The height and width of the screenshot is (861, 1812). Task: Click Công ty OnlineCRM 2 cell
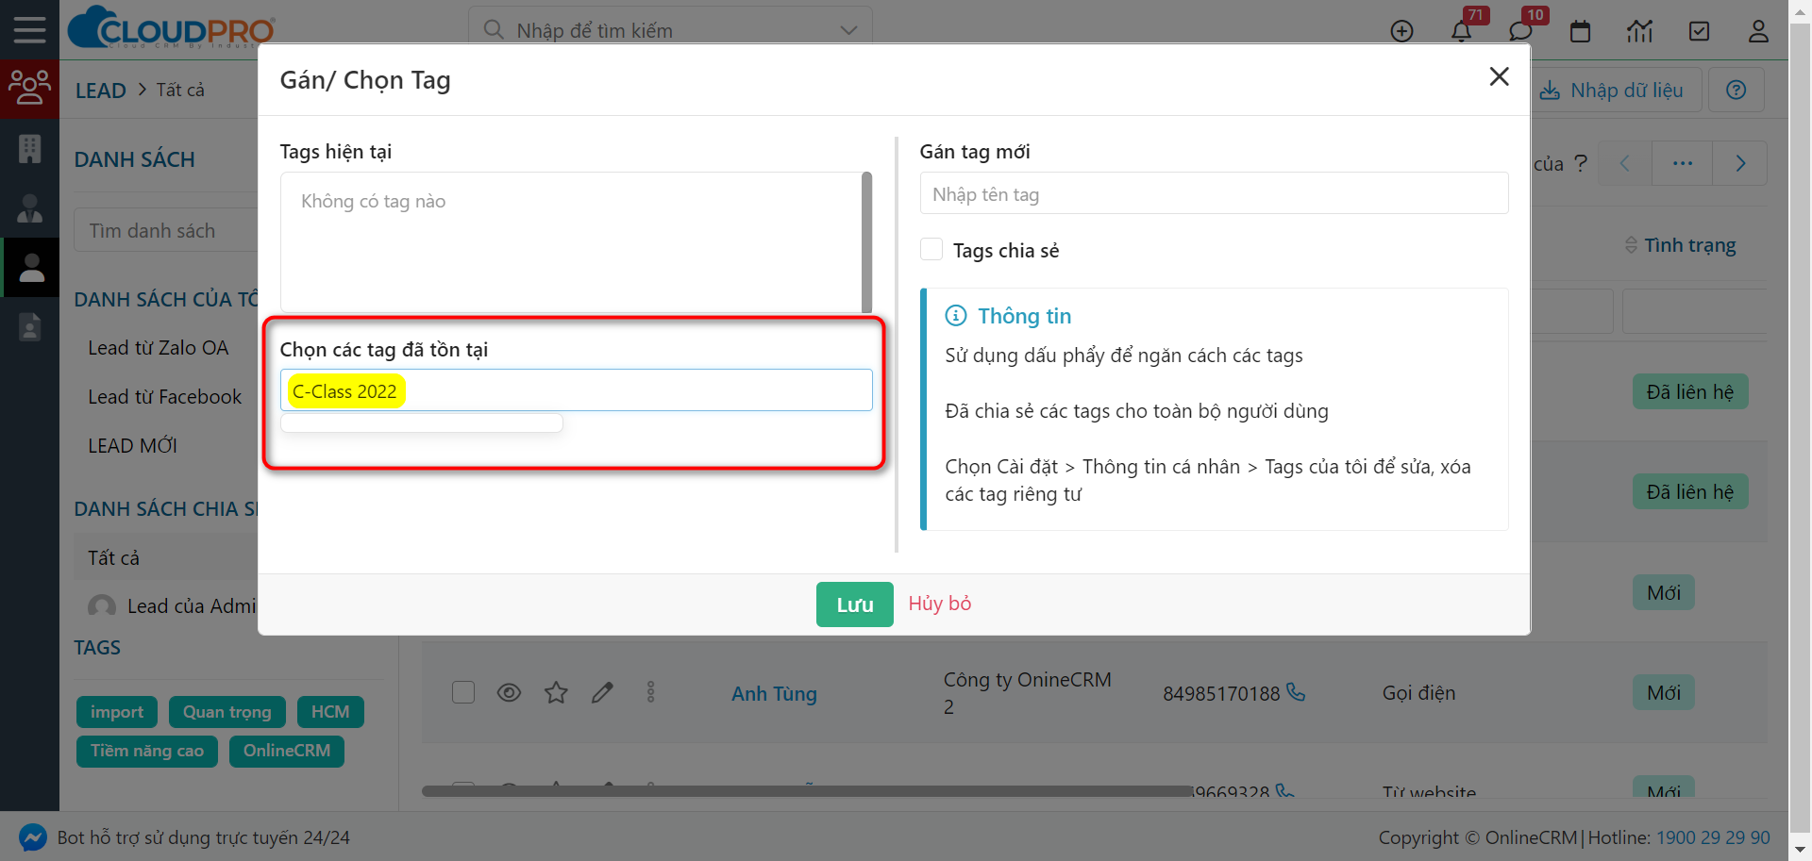[x=1027, y=693]
